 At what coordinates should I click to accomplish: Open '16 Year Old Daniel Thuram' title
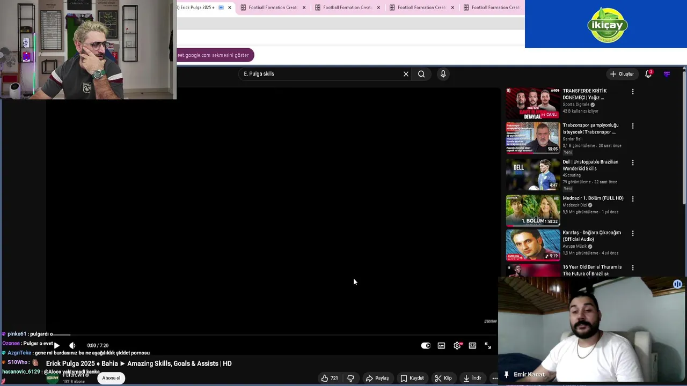(x=592, y=270)
